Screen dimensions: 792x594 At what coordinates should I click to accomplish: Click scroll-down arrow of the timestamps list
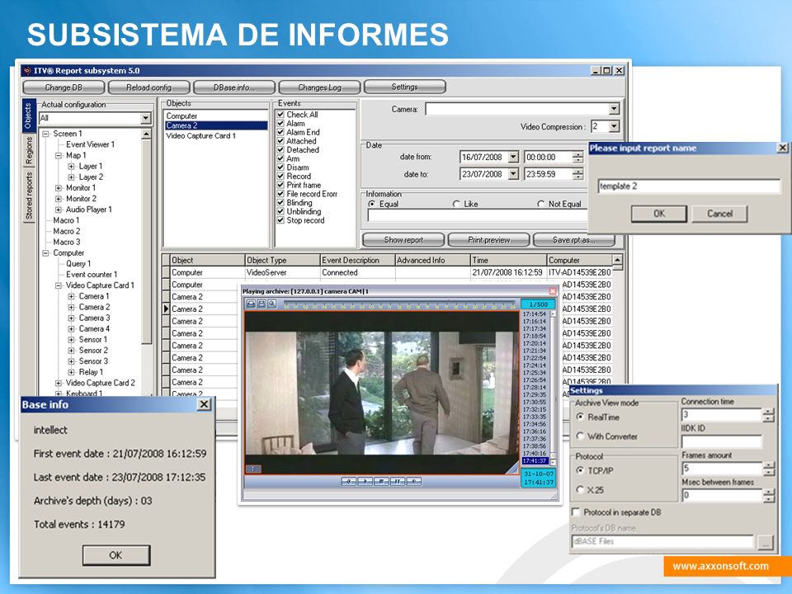pyautogui.click(x=553, y=462)
